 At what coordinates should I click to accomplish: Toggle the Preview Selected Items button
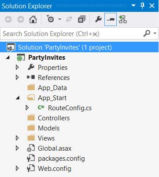coord(111,19)
